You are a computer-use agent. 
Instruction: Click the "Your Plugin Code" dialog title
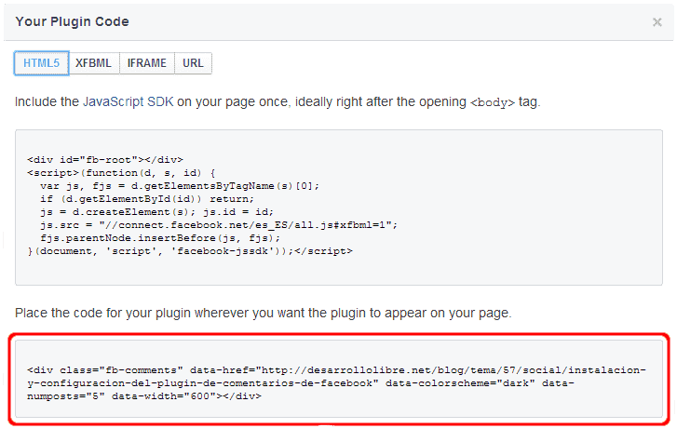pos(72,21)
